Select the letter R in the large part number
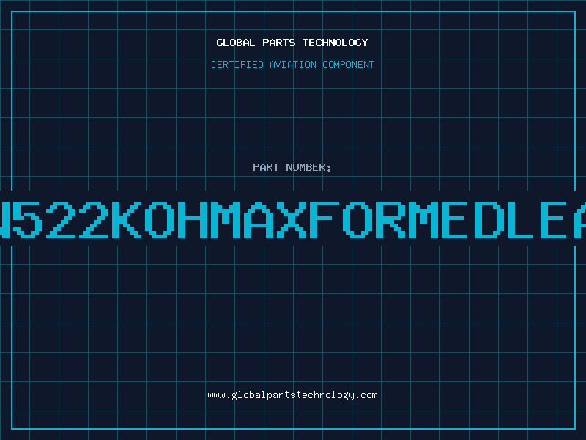586x440 pixels. tap(390, 219)
